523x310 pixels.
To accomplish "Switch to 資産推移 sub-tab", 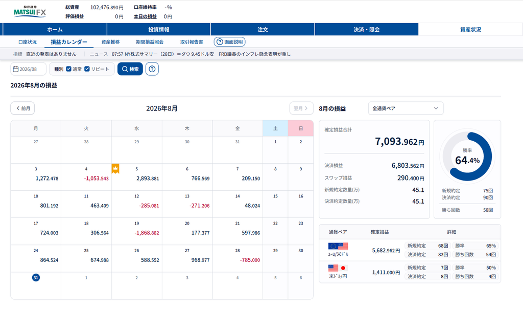I will [110, 42].
